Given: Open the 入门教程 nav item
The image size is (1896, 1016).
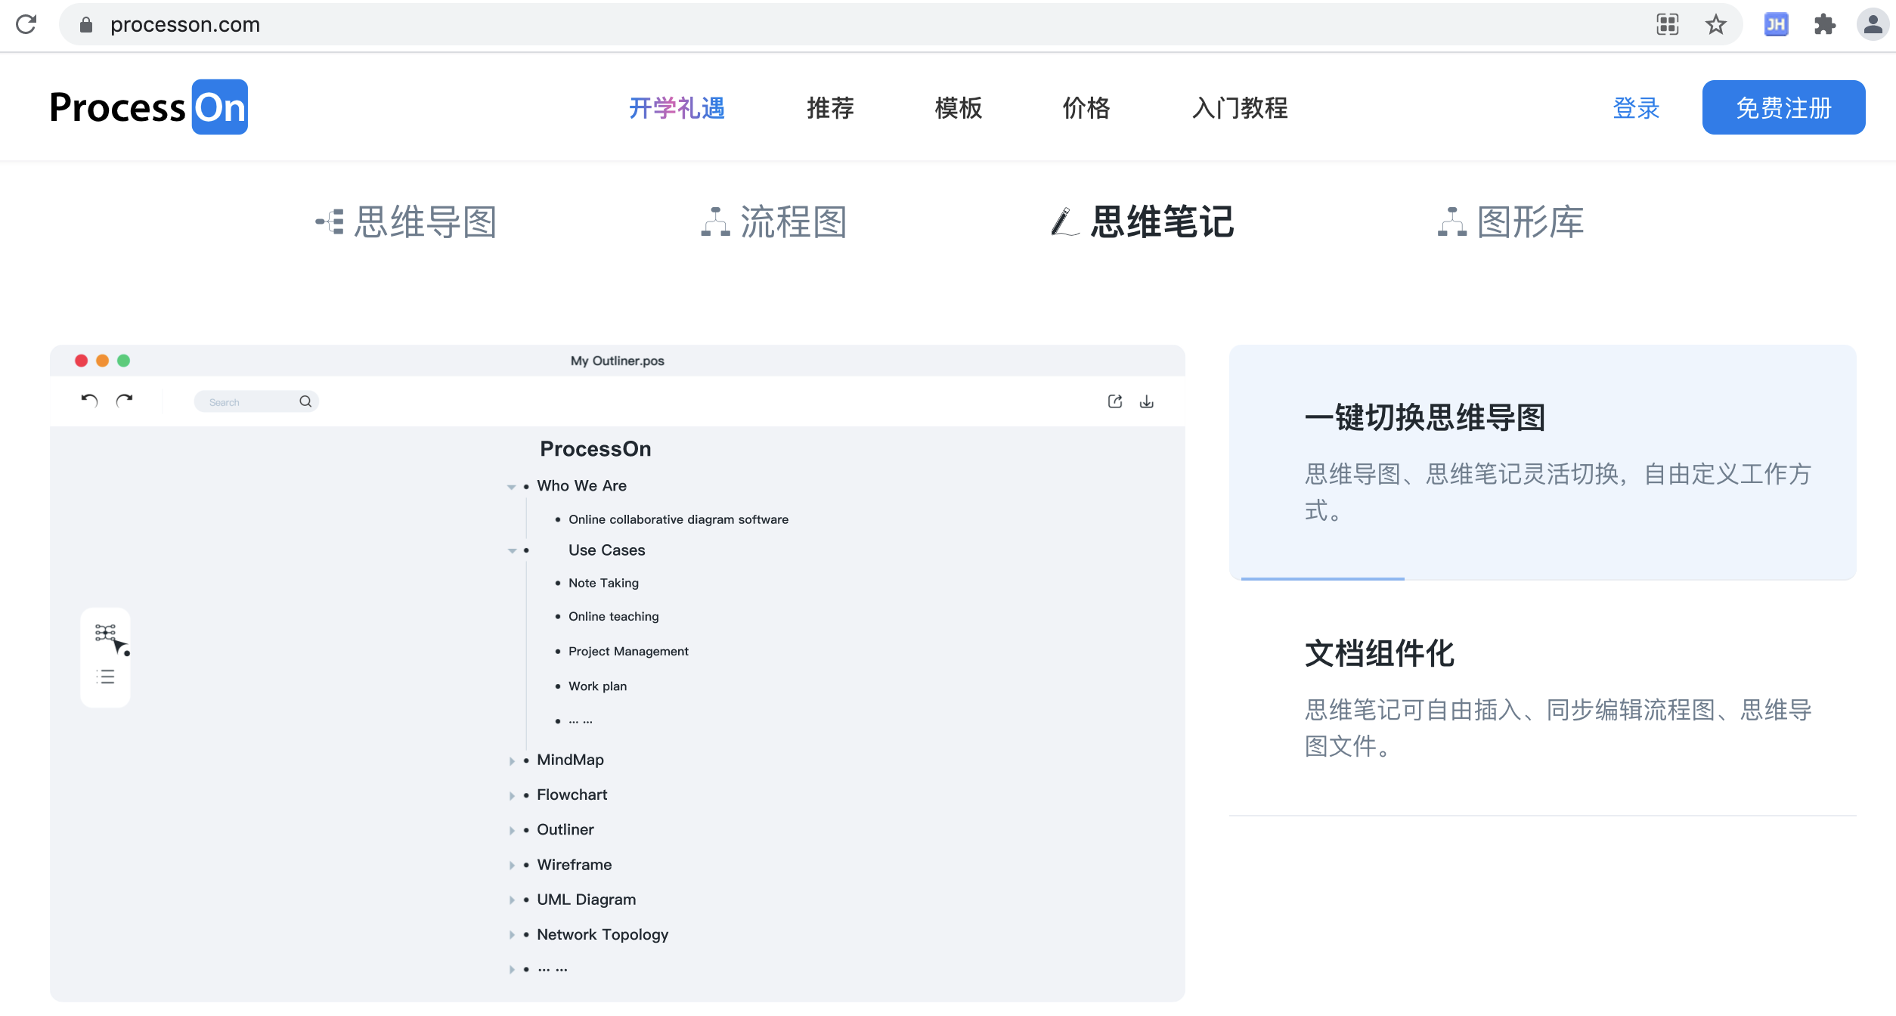Looking at the screenshot, I should tap(1240, 108).
